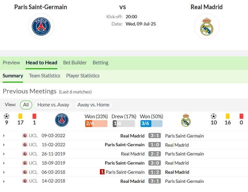
Task: Click PSG goals football icon
Action: [x=7, y=116]
